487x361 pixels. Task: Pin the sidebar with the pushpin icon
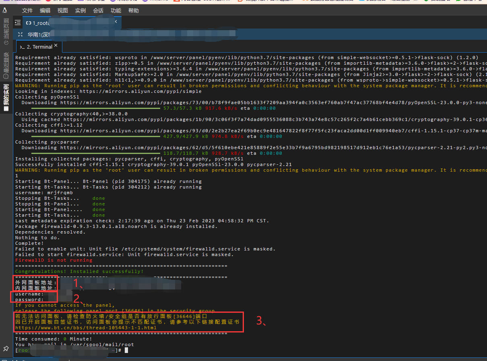point(6,349)
